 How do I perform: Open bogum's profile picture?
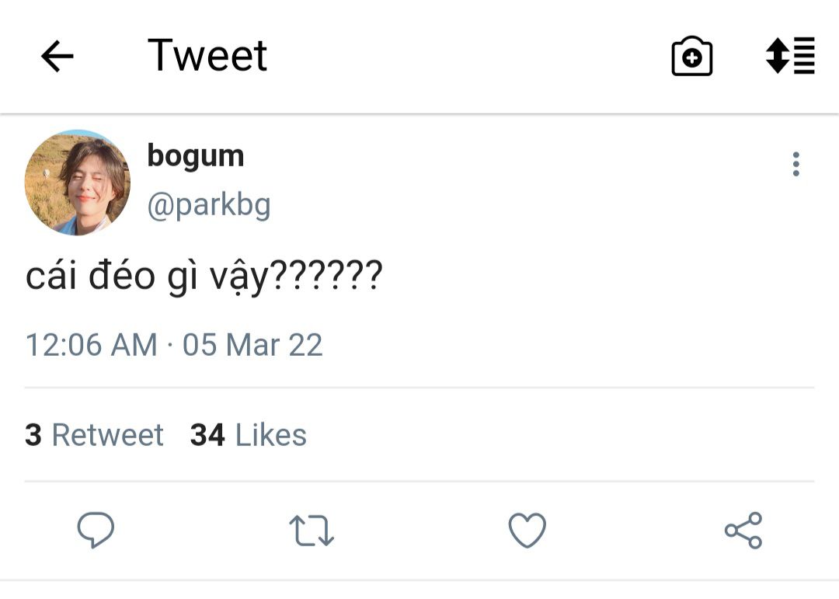pyautogui.click(x=78, y=183)
